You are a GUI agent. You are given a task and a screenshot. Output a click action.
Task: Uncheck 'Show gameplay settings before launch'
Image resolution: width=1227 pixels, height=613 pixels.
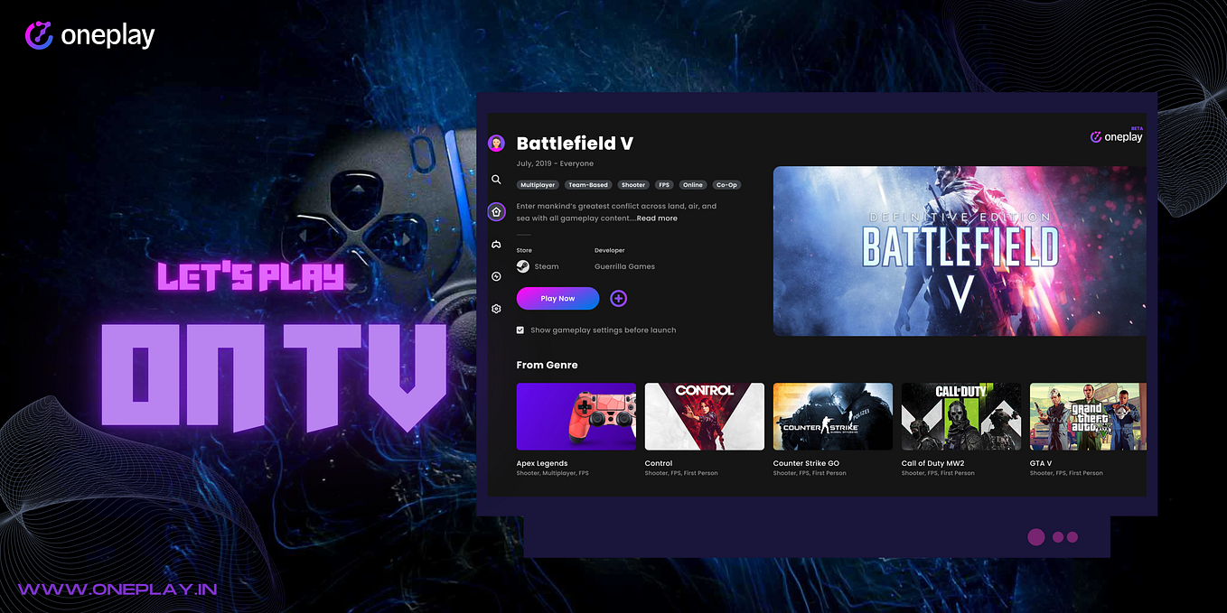pos(520,330)
